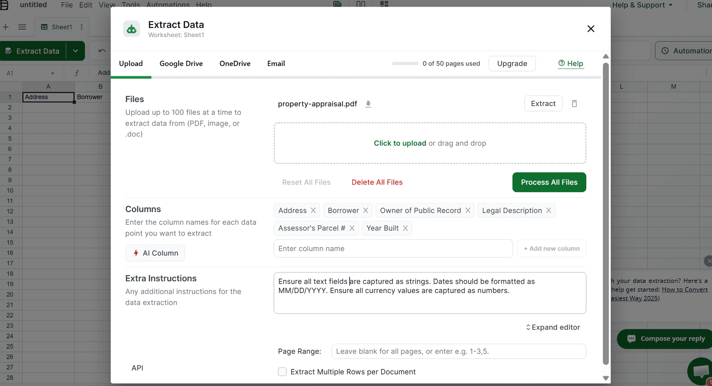Enable Extract Multiple Rows per Document

point(282,372)
